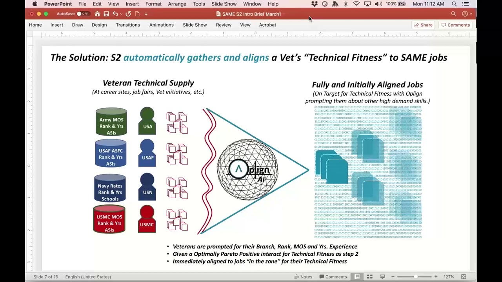This screenshot has height=282, width=502.
Task: Expand the Customize Quick Access Toolbar dropdown
Action: coord(146,14)
